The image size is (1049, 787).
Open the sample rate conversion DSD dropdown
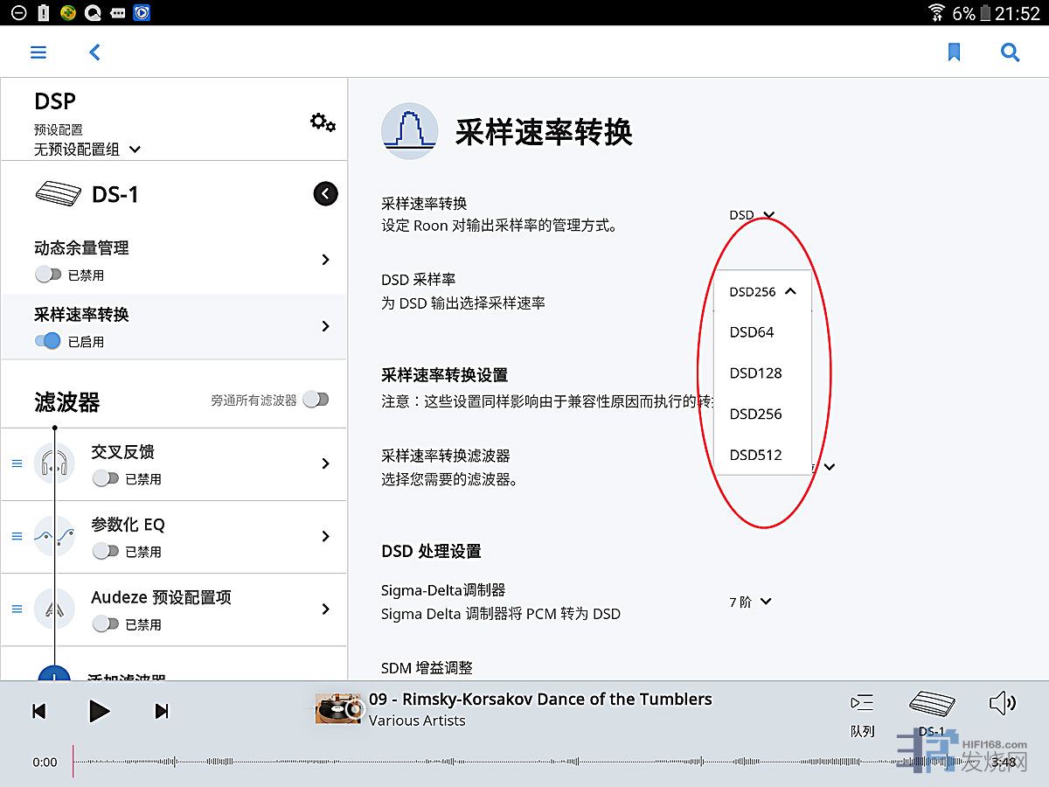(752, 215)
